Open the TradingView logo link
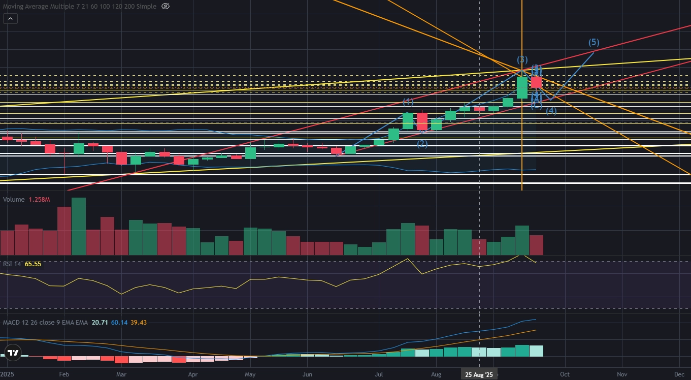This screenshot has height=380, width=691. click(x=13, y=353)
